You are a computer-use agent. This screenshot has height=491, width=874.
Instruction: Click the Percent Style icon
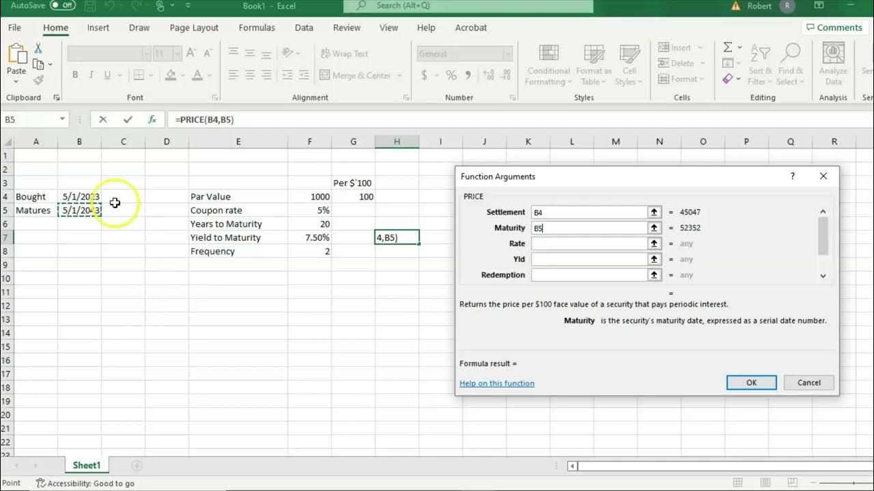click(x=451, y=75)
